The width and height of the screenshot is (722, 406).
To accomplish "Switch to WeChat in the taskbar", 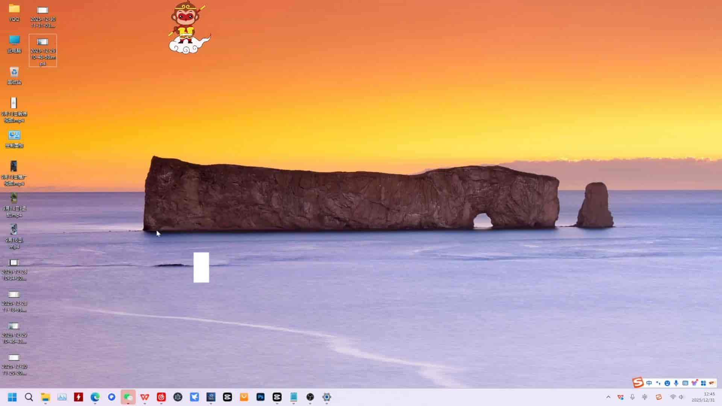I will coord(128,397).
